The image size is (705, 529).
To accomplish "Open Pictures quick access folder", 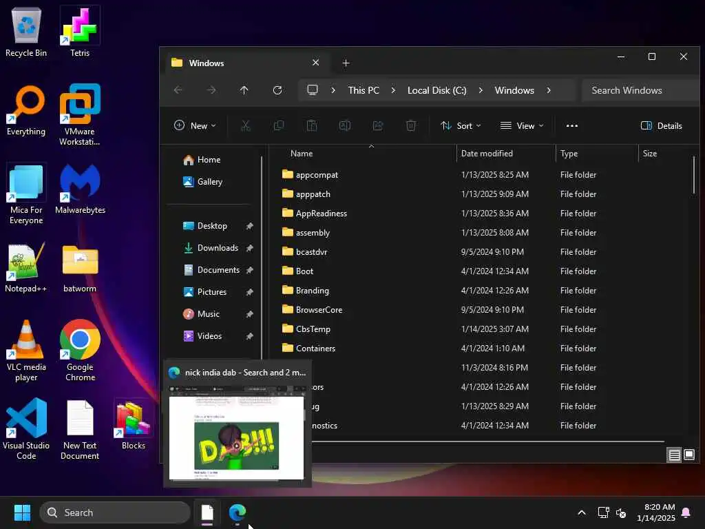I will [x=218, y=292].
